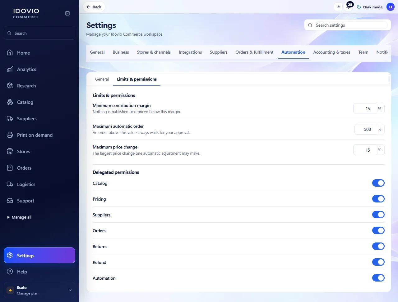Expand Manage all disclosure triangle

click(8, 217)
